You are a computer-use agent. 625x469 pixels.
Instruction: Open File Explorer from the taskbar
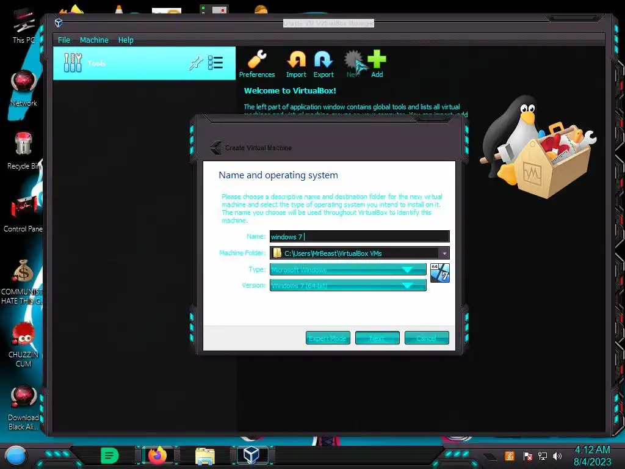point(205,456)
